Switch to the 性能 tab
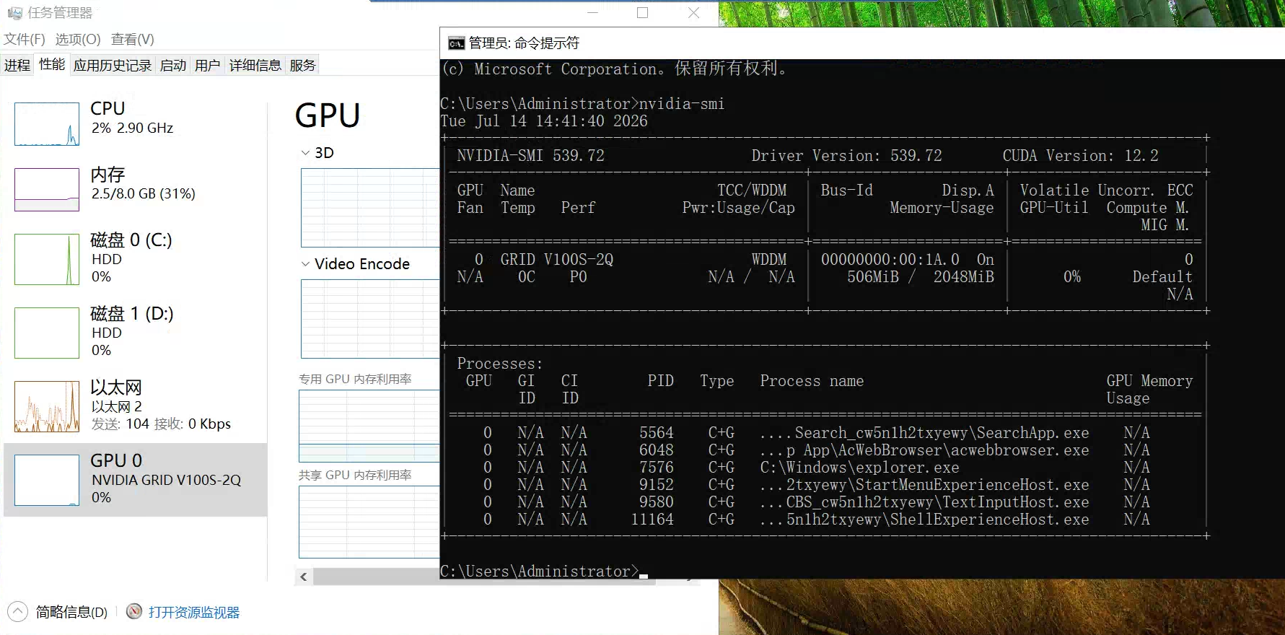The height and width of the screenshot is (635, 1285). click(x=52, y=64)
